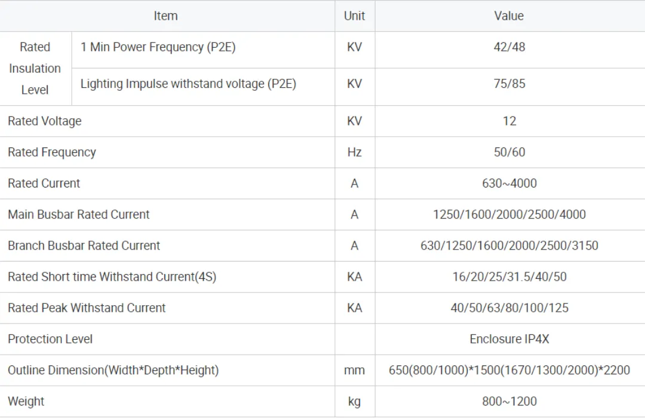Select the Lighting Impulse withstand voltage cell

188,84
